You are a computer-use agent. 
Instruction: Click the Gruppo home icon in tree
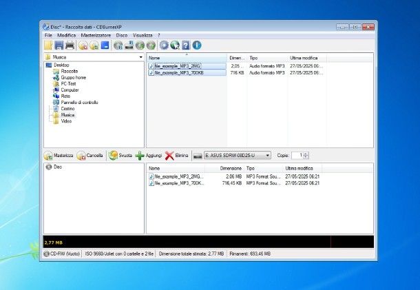click(56, 77)
